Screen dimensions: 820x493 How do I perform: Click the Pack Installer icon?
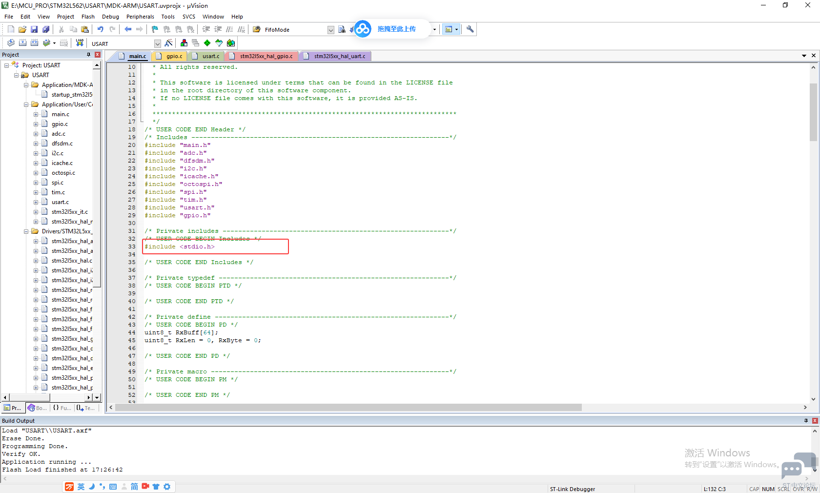point(231,43)
